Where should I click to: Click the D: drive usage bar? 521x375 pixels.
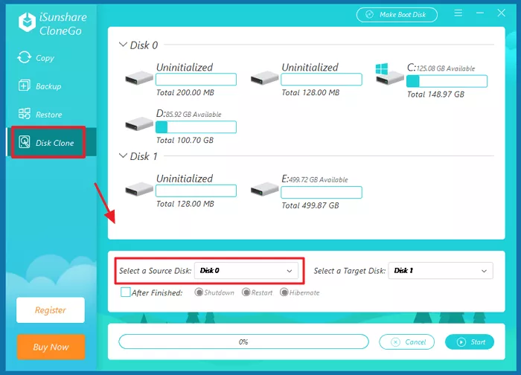[196, 127]
